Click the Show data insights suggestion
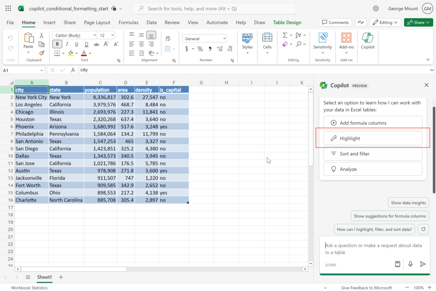This screenshot has width=436, height=291. 408,203
